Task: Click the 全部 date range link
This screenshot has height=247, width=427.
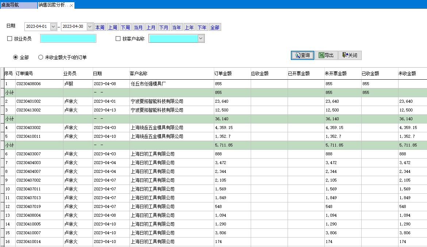Action: pyautogui.click(x=215, y=27)
